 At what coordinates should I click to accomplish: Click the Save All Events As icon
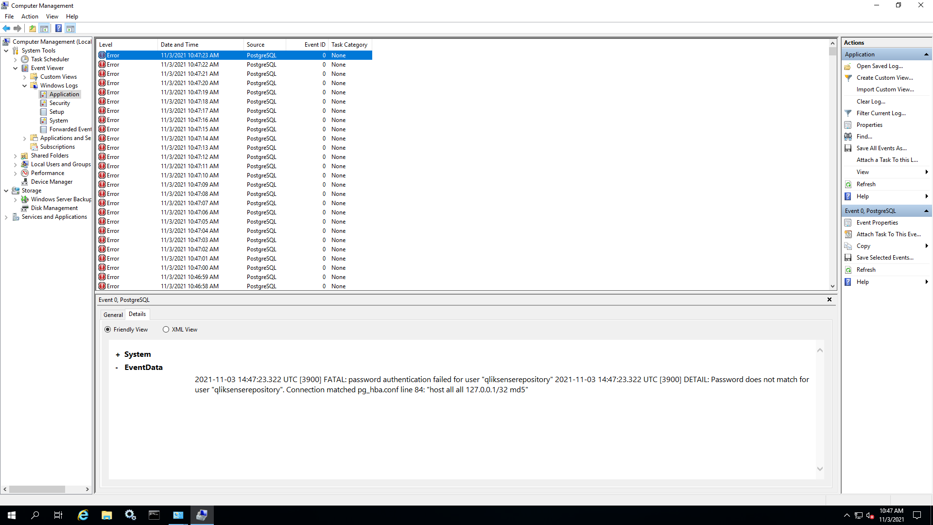848,148
